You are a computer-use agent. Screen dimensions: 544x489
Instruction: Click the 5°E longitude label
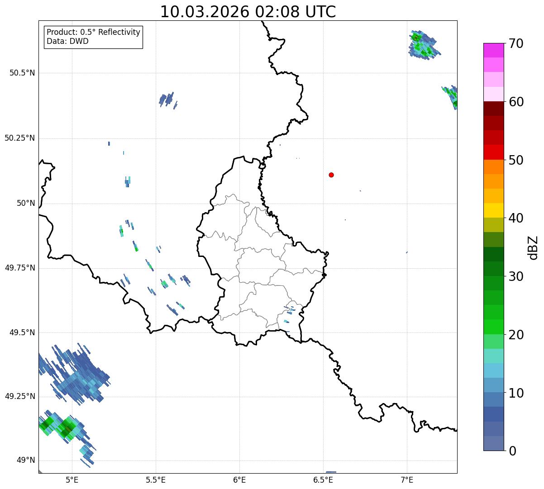(72, 480)
